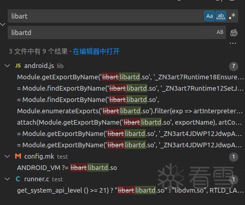Collapse the config.mk results group
Viewport: 245px width, 205px height.
point(7,157)
